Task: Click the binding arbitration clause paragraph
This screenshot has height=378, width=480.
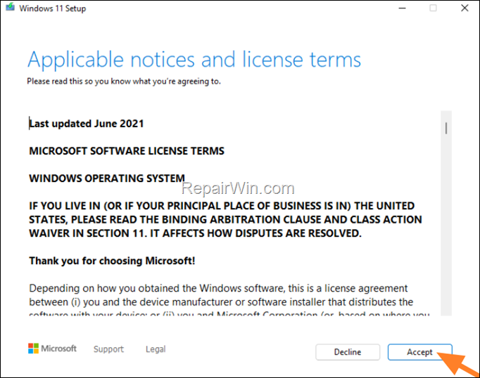Action: tap(225, 219)
